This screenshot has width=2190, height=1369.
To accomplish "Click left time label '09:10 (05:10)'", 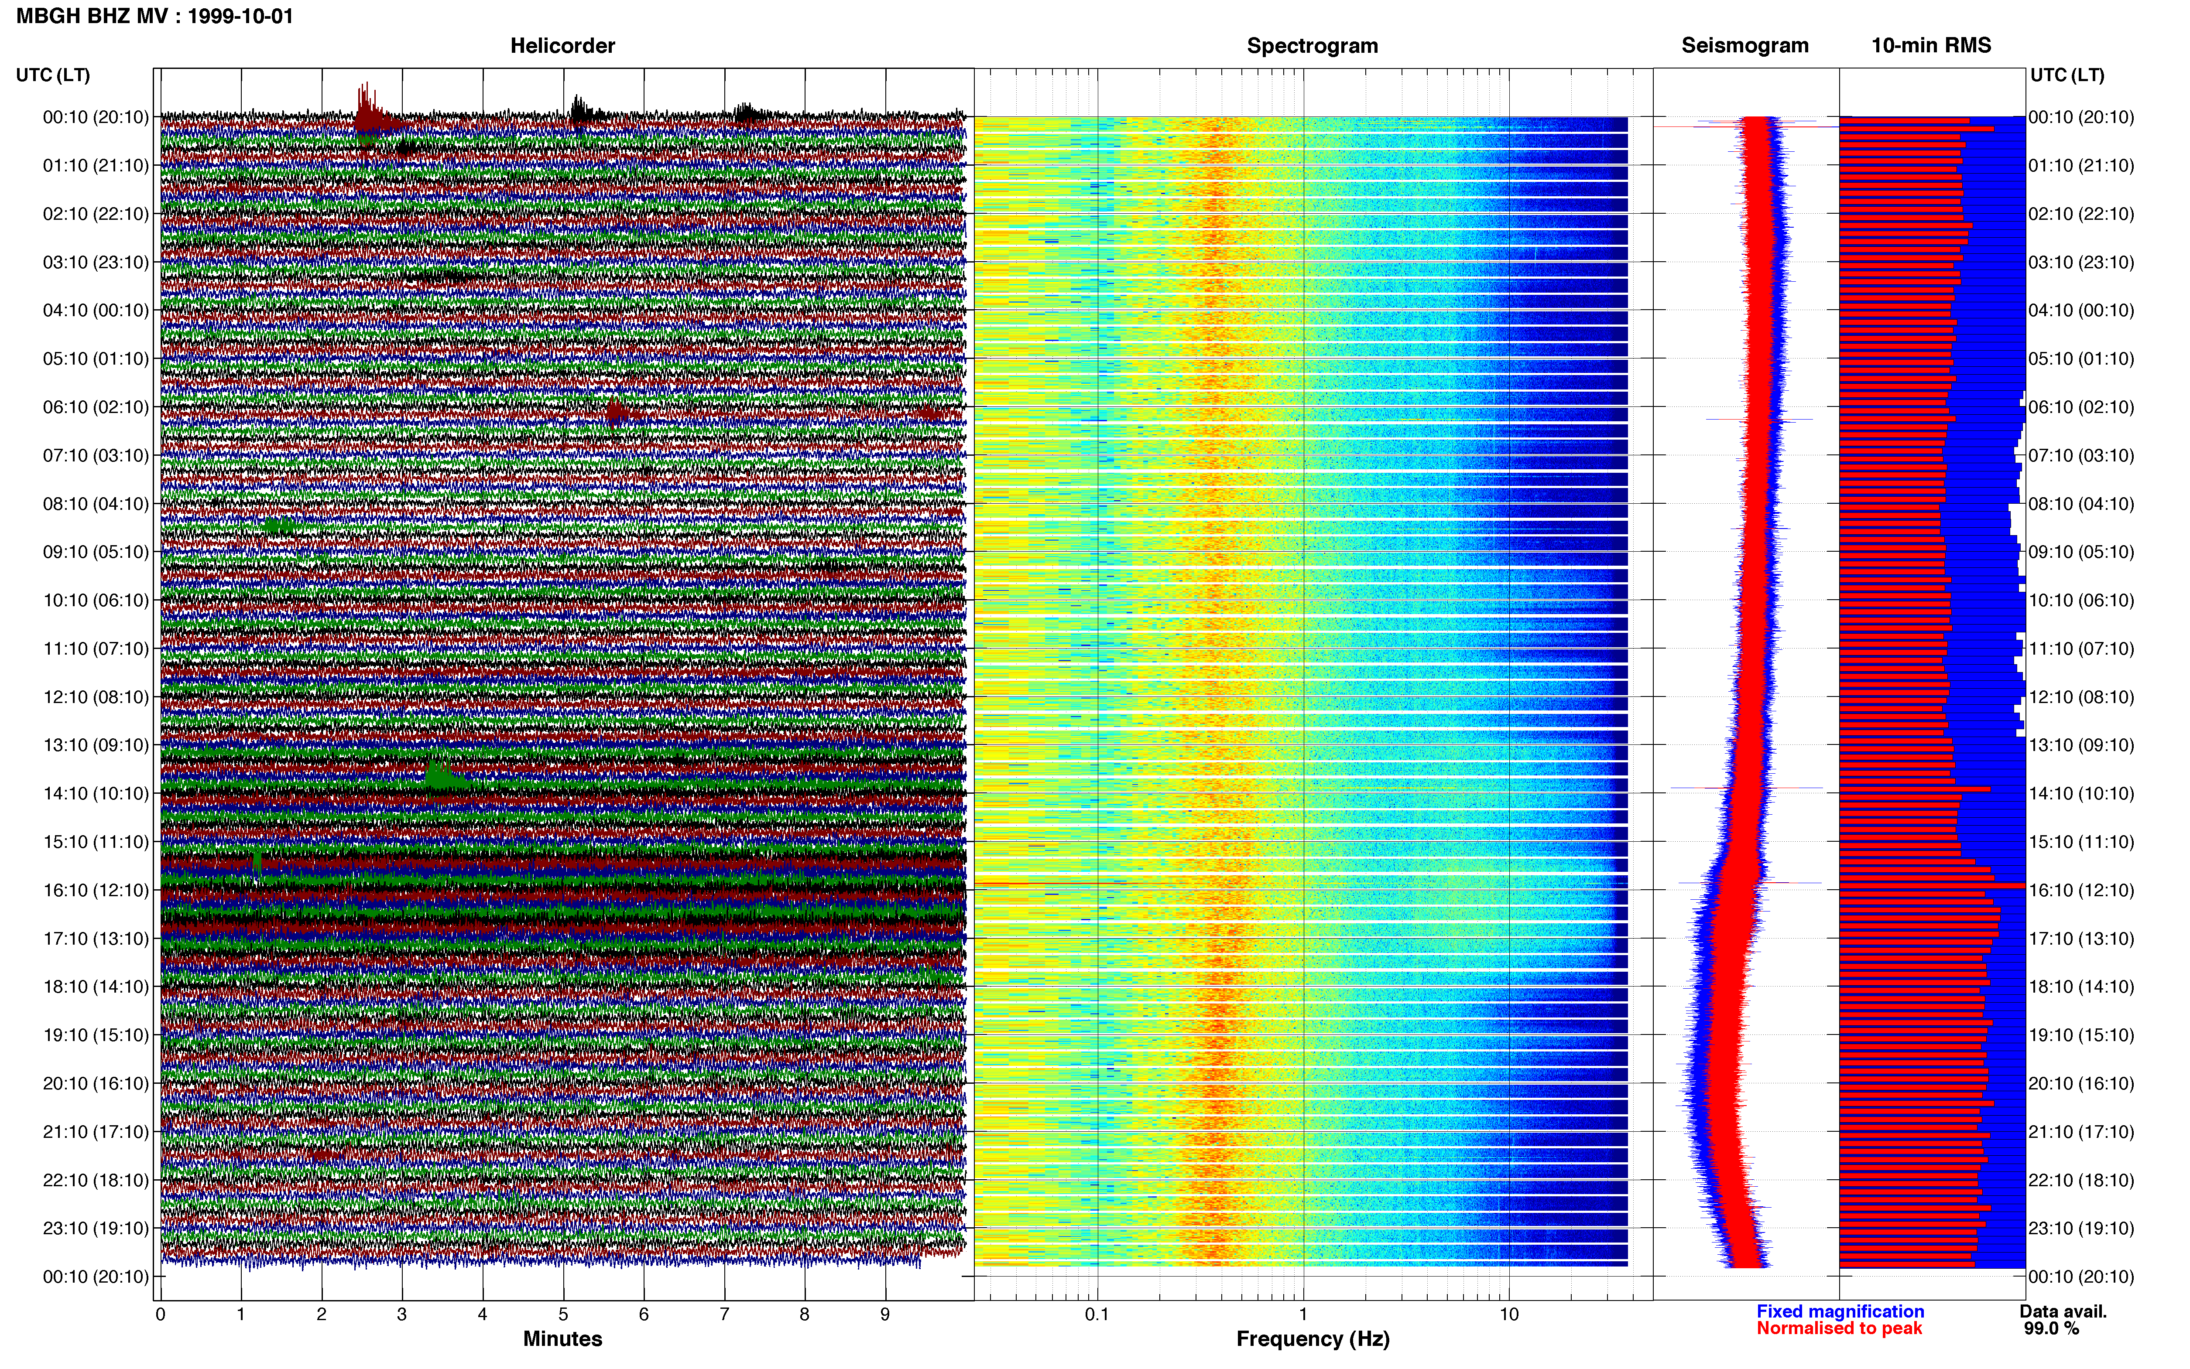I will click(96, 551).
